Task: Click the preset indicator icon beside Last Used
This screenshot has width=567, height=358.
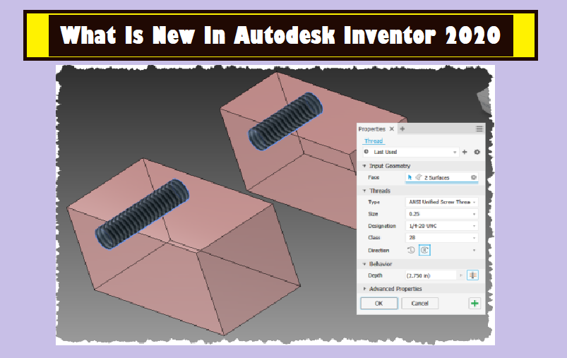Action: tap(366, 152)
